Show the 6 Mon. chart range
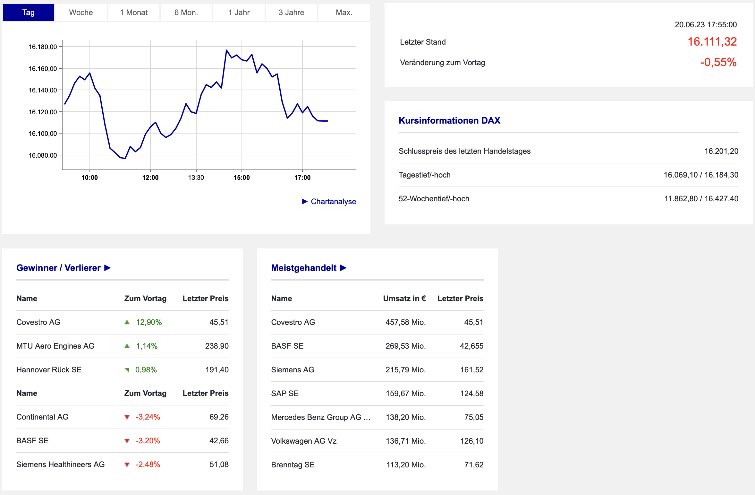 click(x=186, y=13)
